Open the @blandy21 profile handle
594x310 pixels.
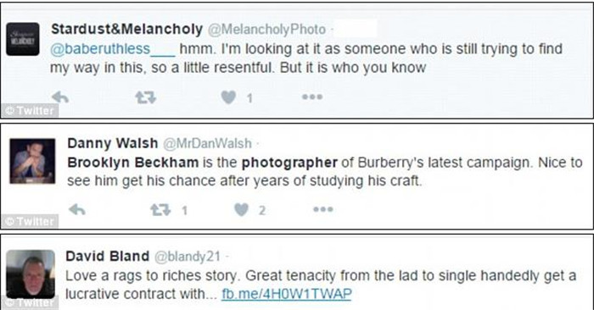188,257
